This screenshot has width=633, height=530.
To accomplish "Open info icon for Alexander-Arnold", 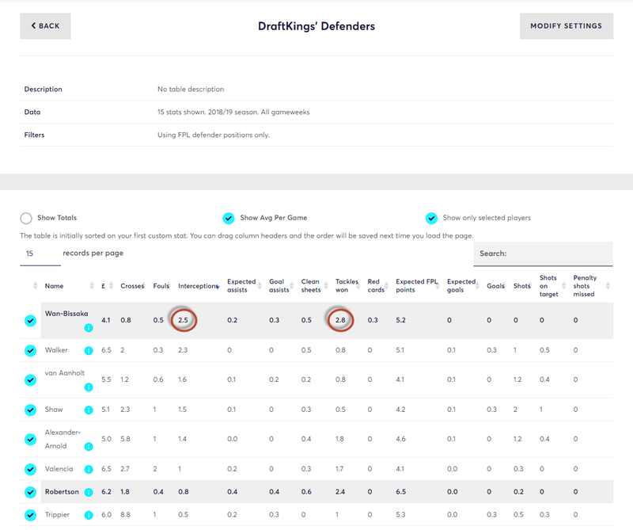I will [89, 447].
